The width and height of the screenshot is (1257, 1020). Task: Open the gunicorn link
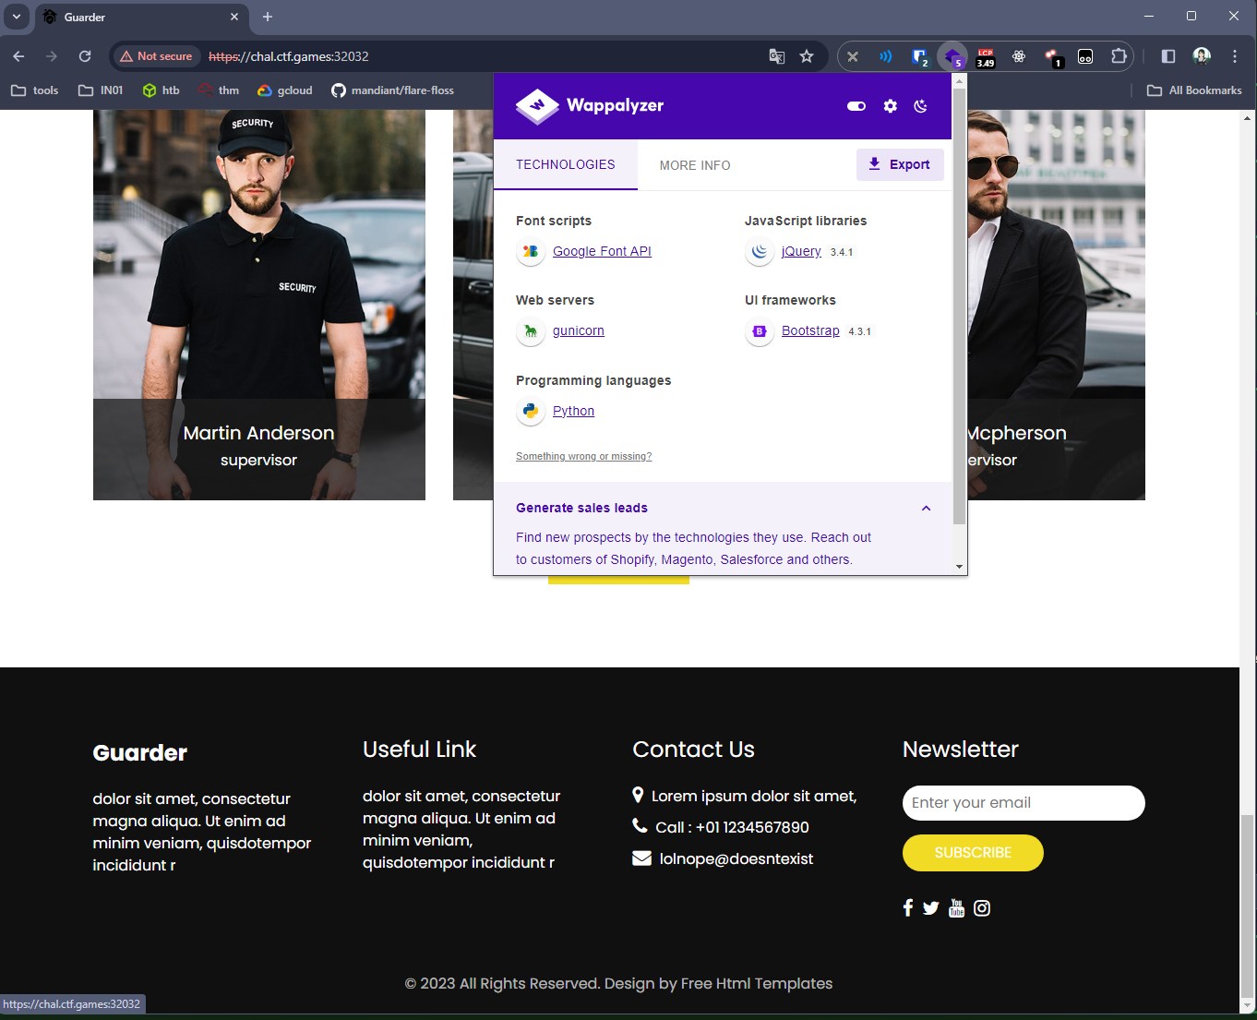(x=579, y=330)
